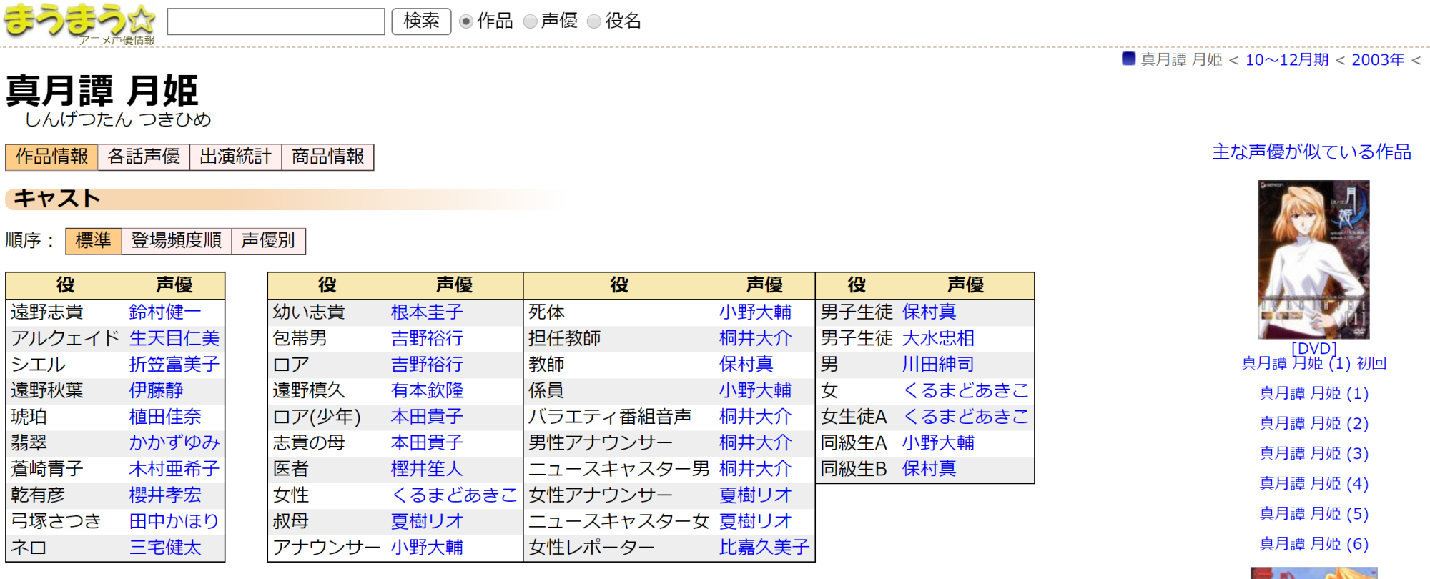Open voice actor 比嘉久美子 page
The width and height of the screenshot is (1430, 579).
(x=764, y=548)
